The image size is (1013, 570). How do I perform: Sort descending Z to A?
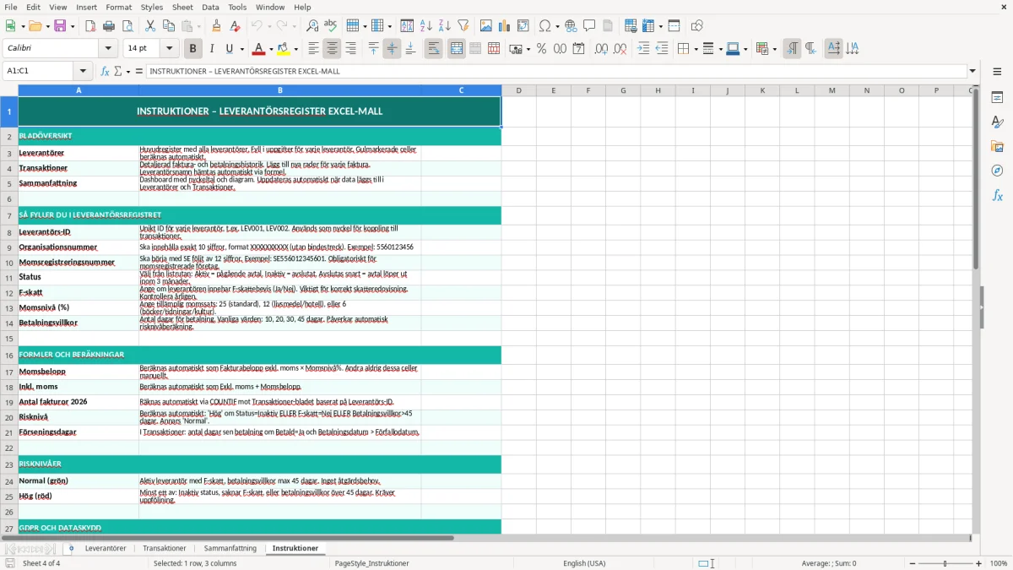(444, 26)
